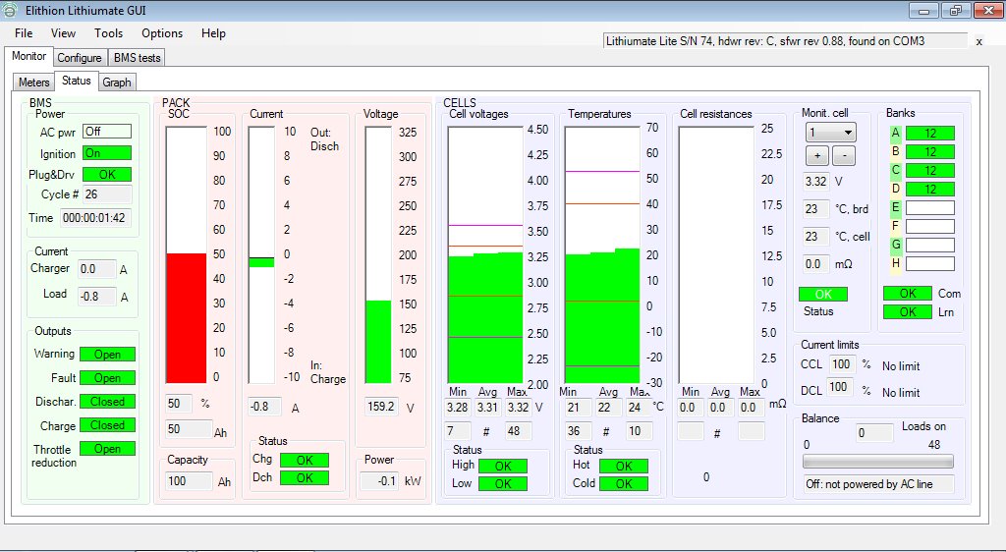The height and width of the screenshot is (552, 1006).
Task: Open the View menu
Action: coord(63,33)
